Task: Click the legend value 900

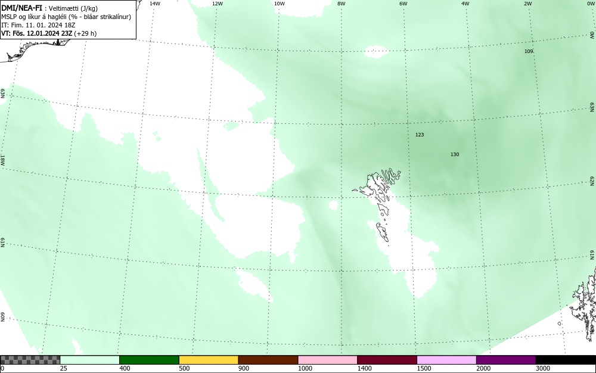Action: [x=244, y=368]
